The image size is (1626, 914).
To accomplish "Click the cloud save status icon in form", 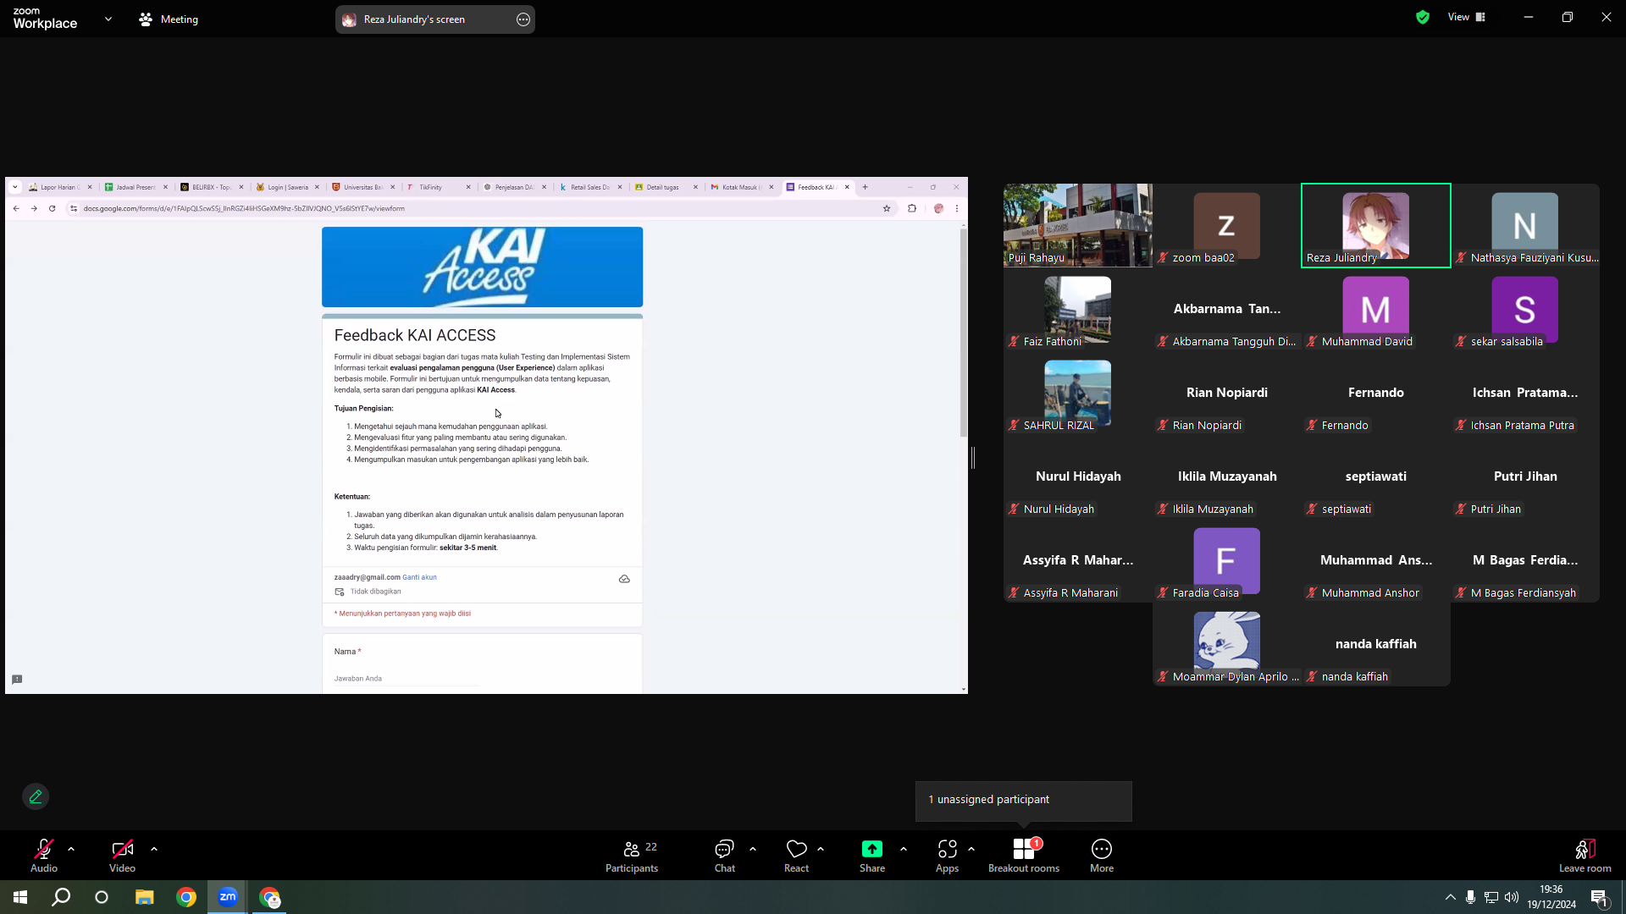I will coord(624,579).
